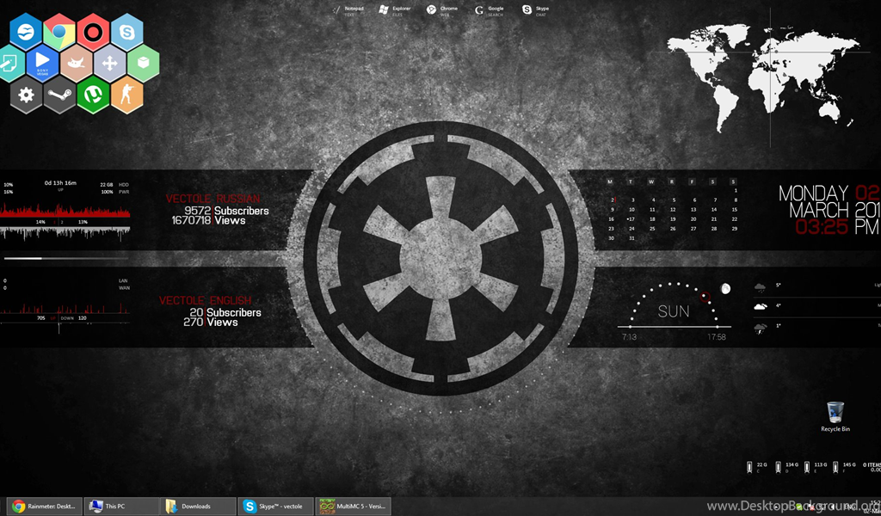The width and height of the screenshot is (881, 516).
Task: Start GIMP from the tan hexagon
Action: (x=77, y=64)
